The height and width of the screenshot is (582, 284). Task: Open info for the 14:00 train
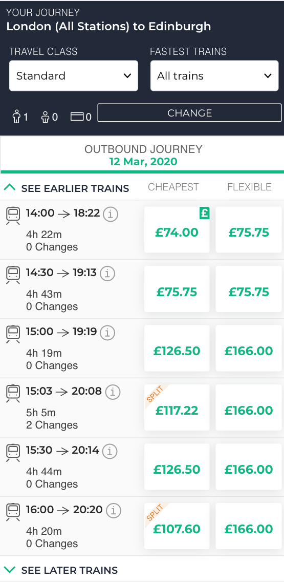pyautogui.click(x=111, y=214)
